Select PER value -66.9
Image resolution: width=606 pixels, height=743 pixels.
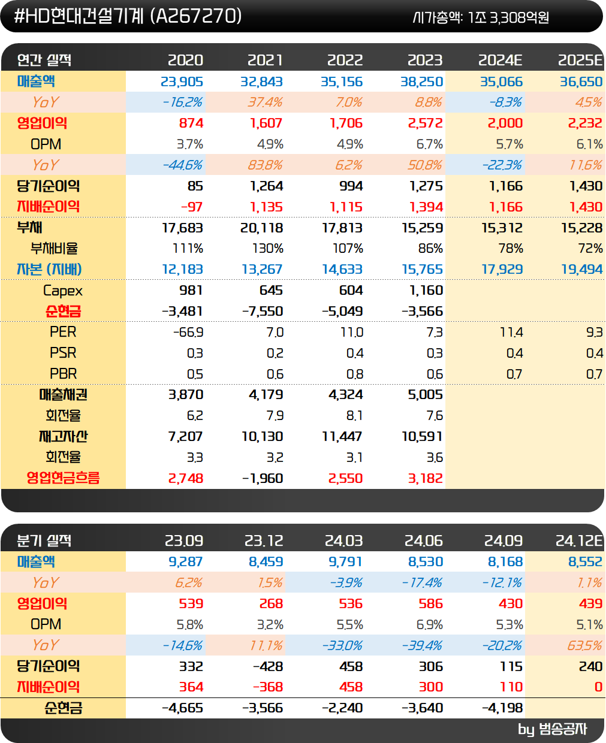[x=188, y=333]
